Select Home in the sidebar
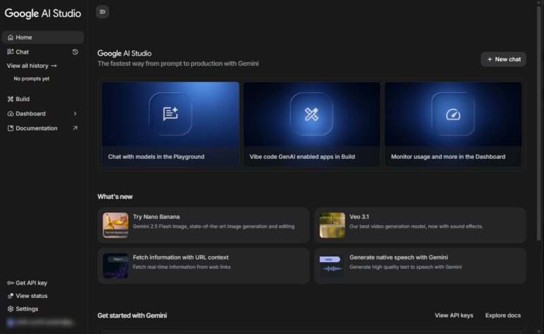The image size is (544, 334). [x=24, y=37]
